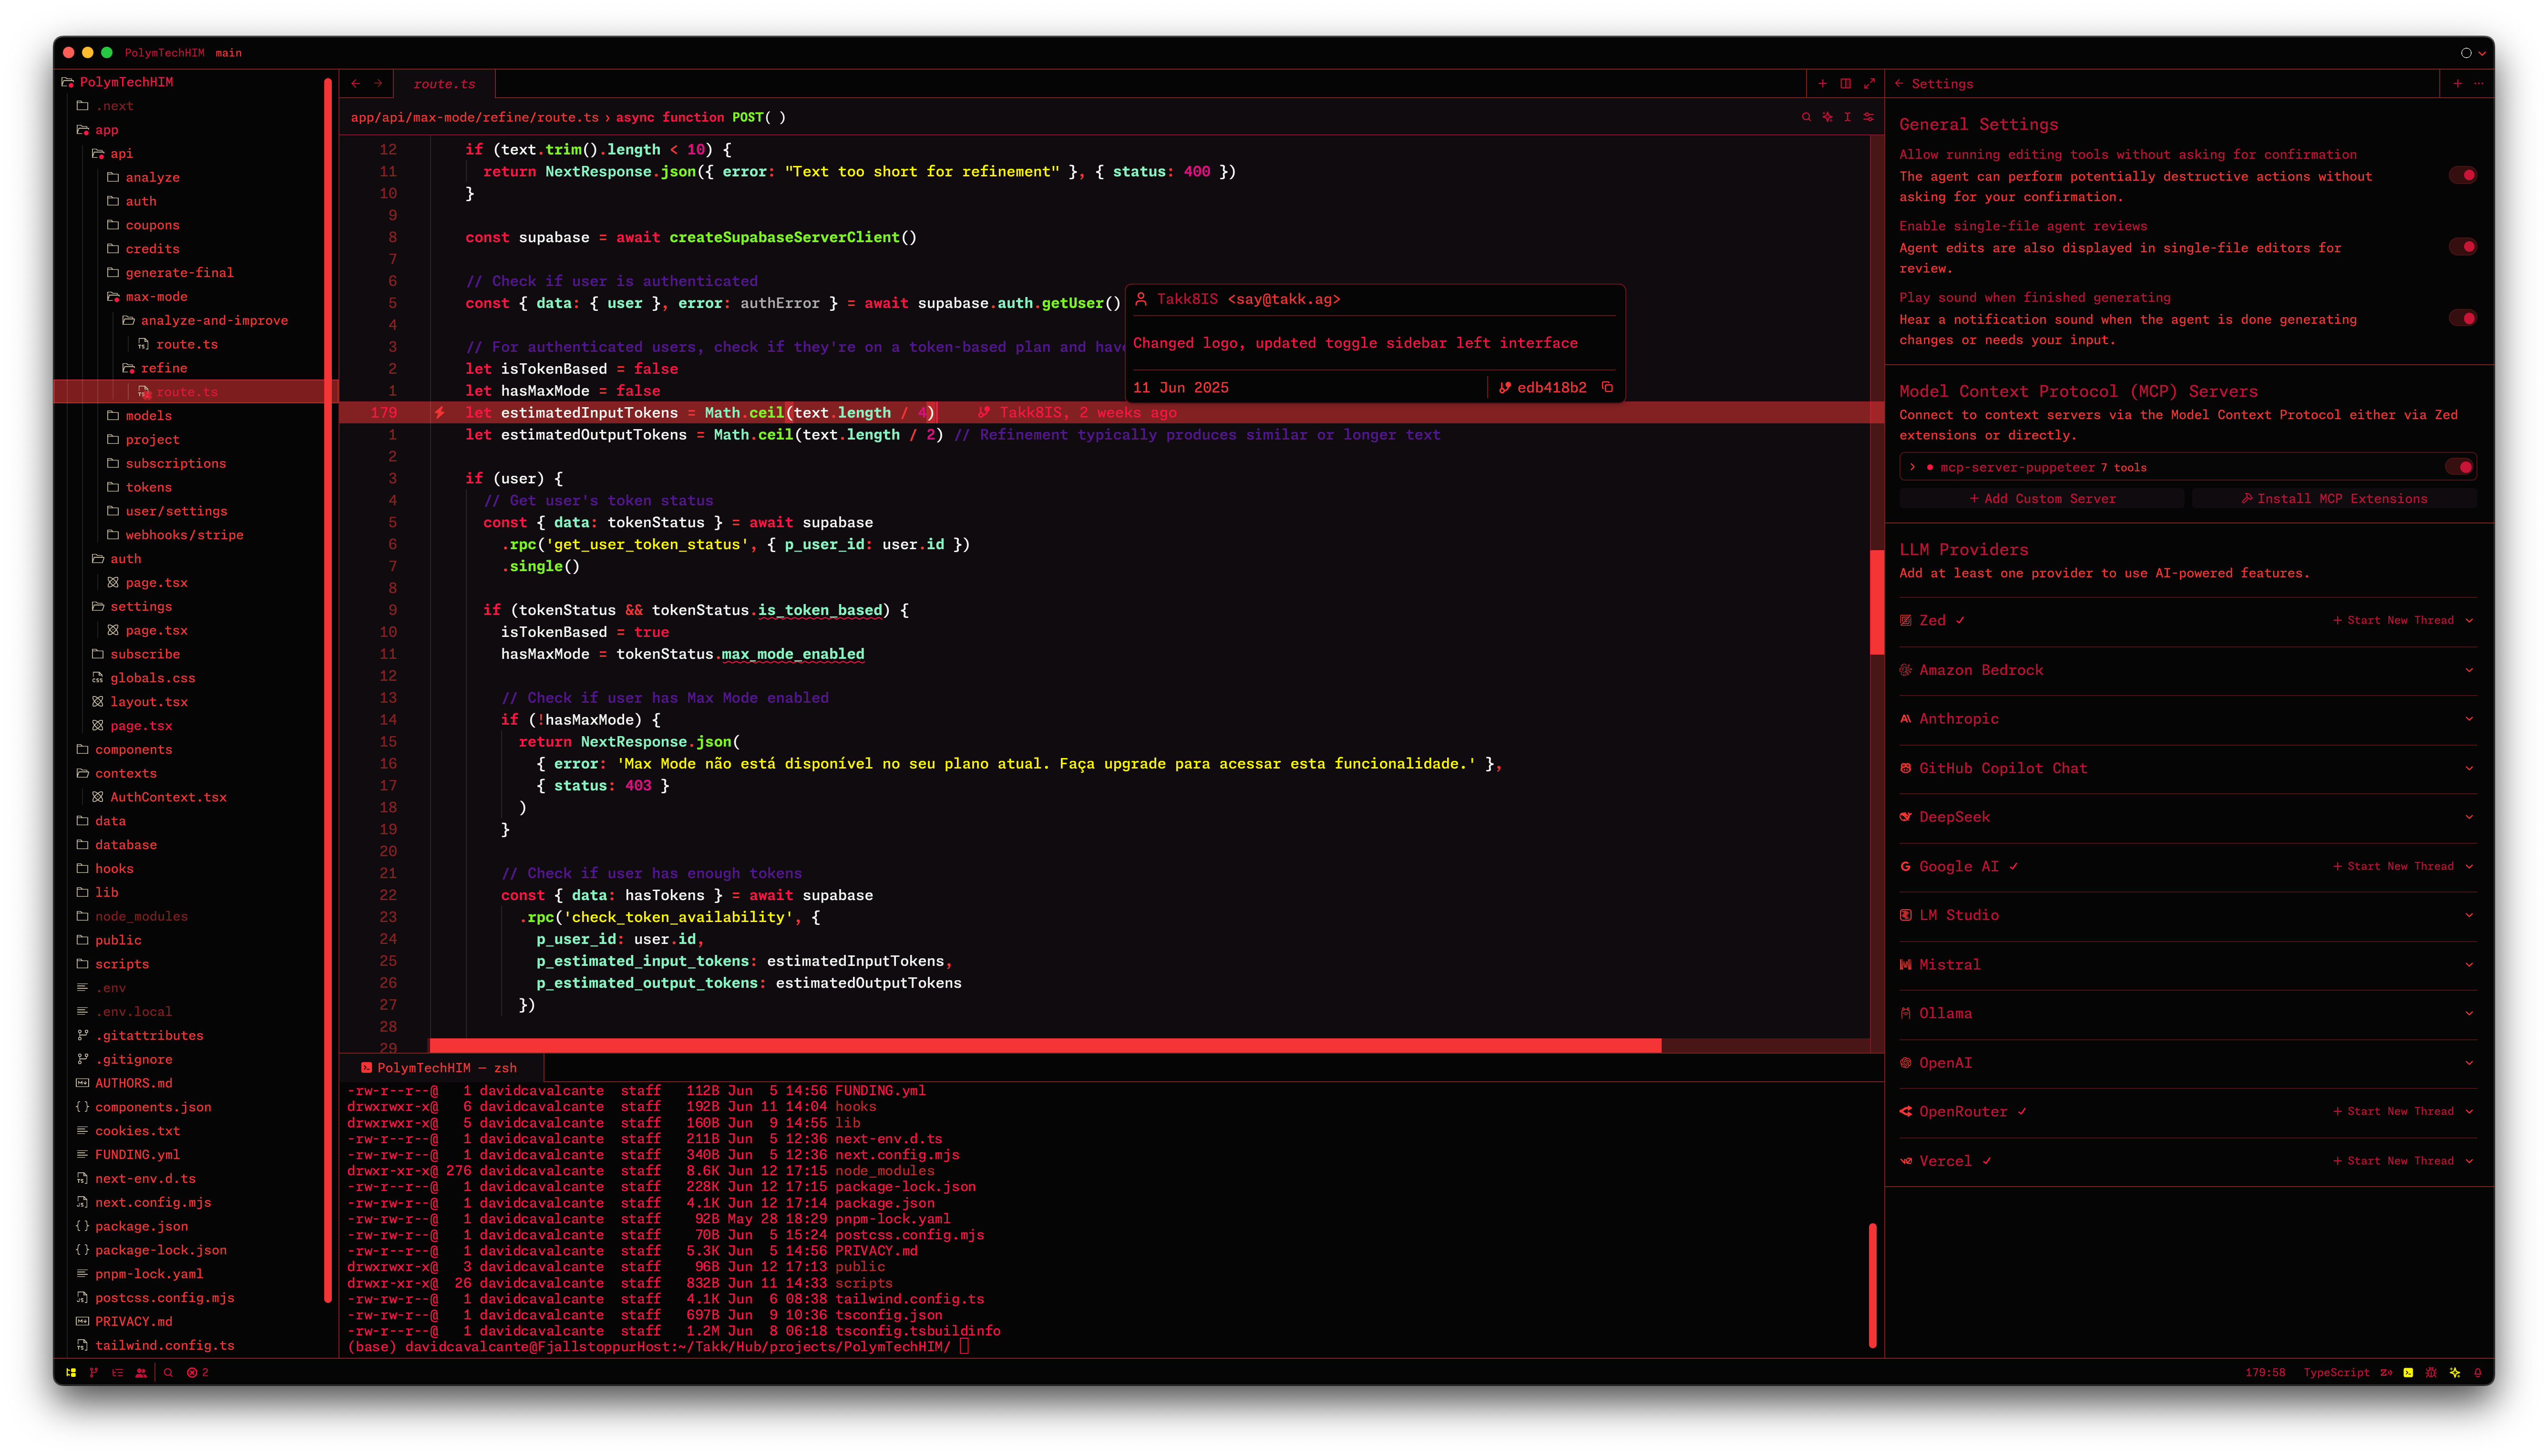Screen dimensions: 2548x1456
Task: Go back in editor history arrow
Action: click(x=356, y=84)
